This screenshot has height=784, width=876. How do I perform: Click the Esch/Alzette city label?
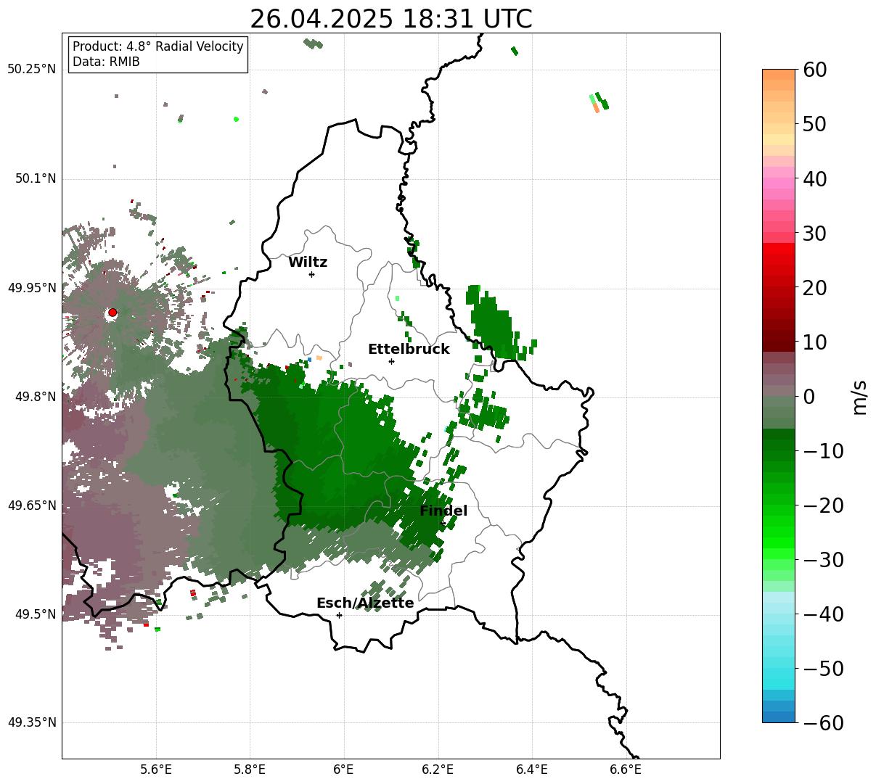(x=365, y=603)
